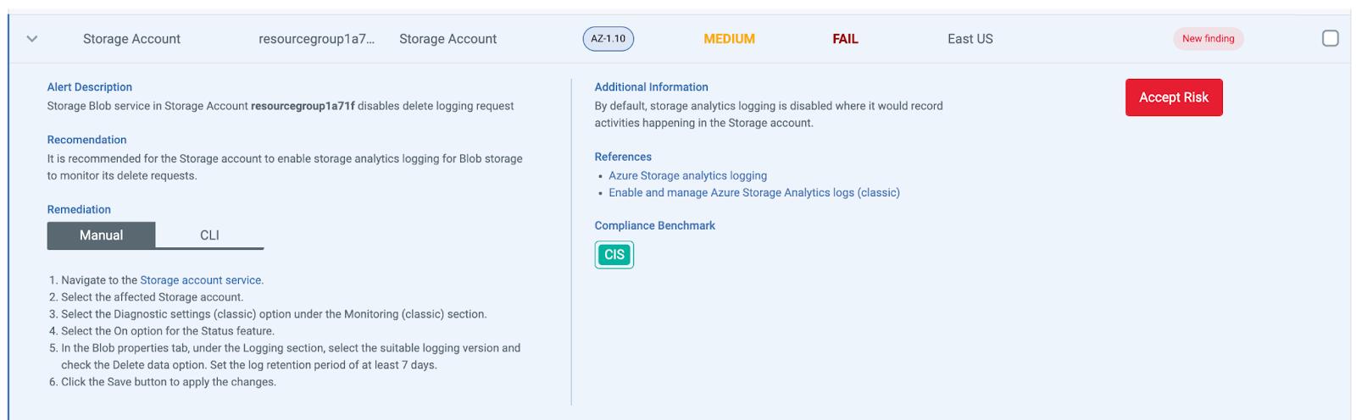Image resolution: width=1356 pixels, height=420 pixels.
Task: Click the FAIL status label
Action: coord(845,39)
